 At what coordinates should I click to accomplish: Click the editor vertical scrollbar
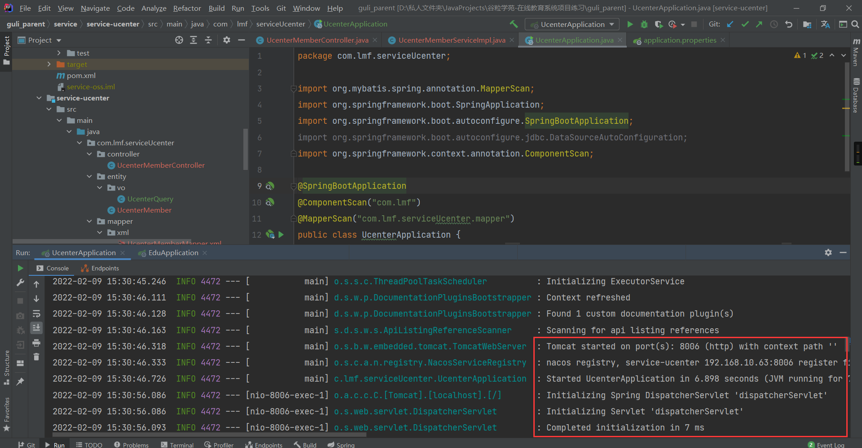click(x=847, y=117)
